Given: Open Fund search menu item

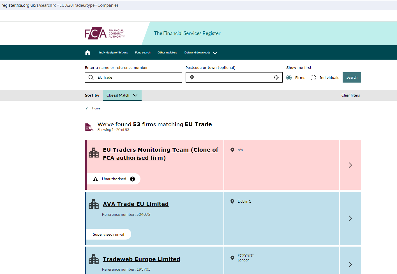Looking at the screenshot, I should pos(143,53).
